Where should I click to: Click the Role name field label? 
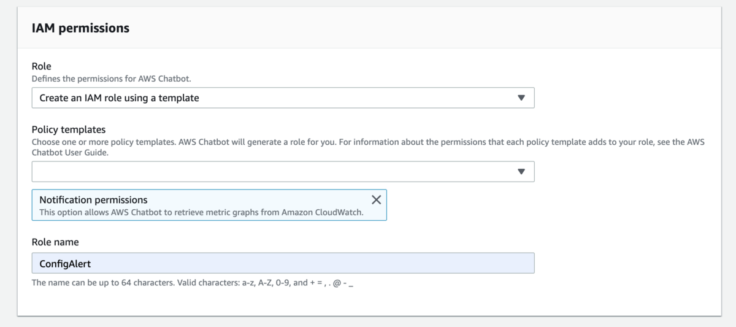pyautogui.click(x=55, y=242)
